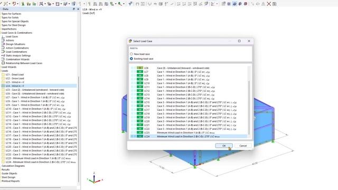Click the green W category badge of LC20

point(140,121)
